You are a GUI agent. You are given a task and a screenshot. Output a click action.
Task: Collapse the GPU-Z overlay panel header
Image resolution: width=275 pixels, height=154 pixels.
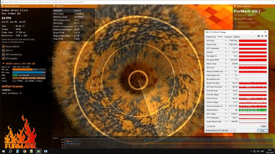(x=54, y=6)
